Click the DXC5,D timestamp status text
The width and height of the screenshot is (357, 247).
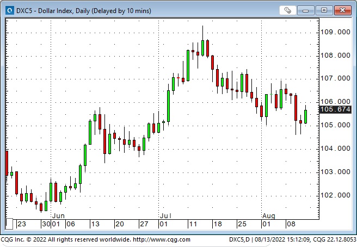(292, 239)
